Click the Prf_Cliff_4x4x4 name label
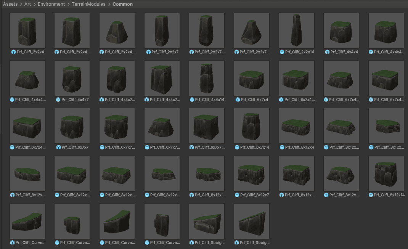Screen dimensions: 408x249 click(344, 52)
